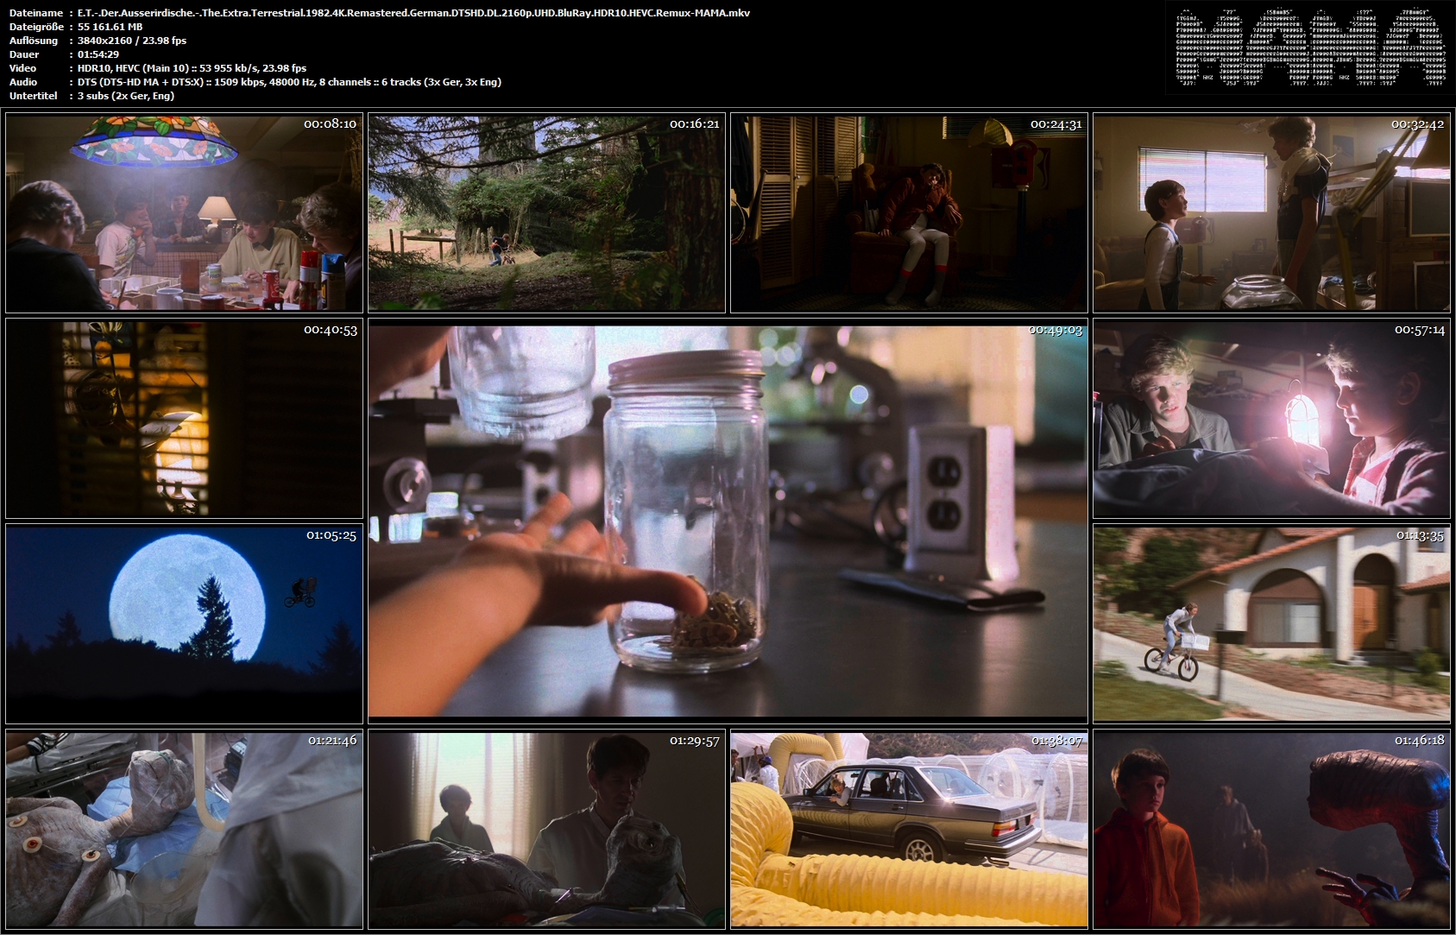Viewport: 1456px width, 935px height.
Task: Select the car and yellow tube thumbnail 01:38:07
Action: pos(909,830)
